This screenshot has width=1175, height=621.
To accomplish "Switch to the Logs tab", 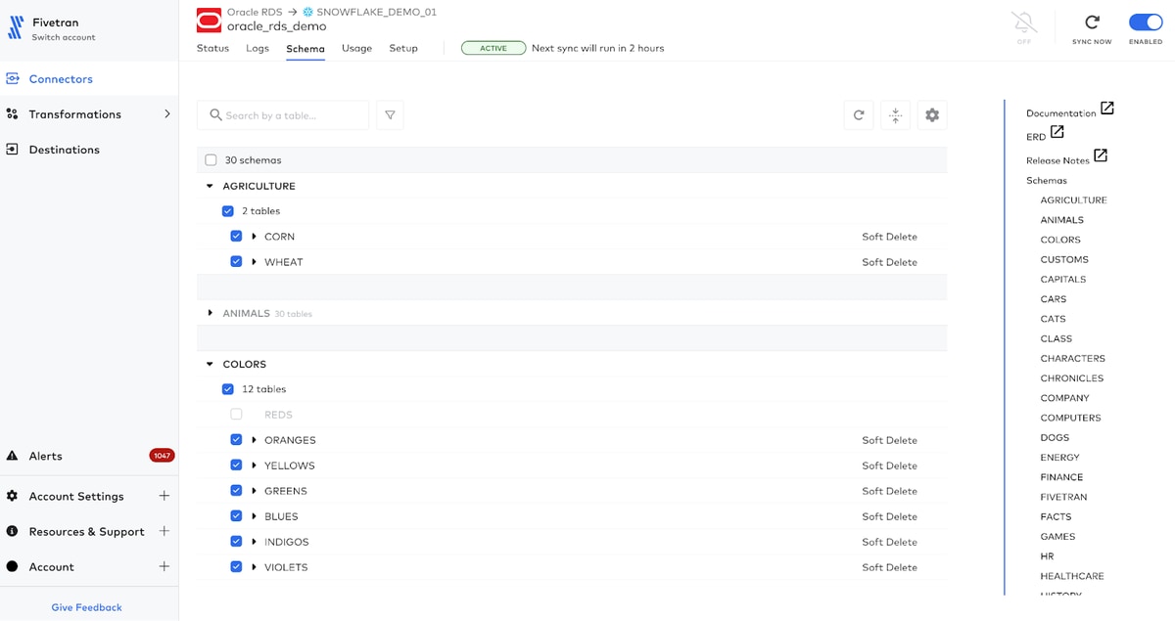I will 258,48.
